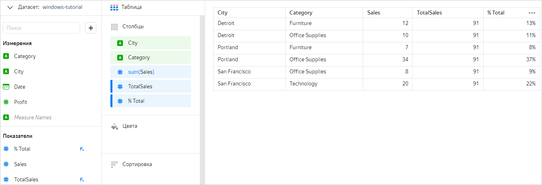Image resolution: width=542 pixels, height=185 pixels.
Task: Click the plus button to add a field
Action: tap(91, 28)
